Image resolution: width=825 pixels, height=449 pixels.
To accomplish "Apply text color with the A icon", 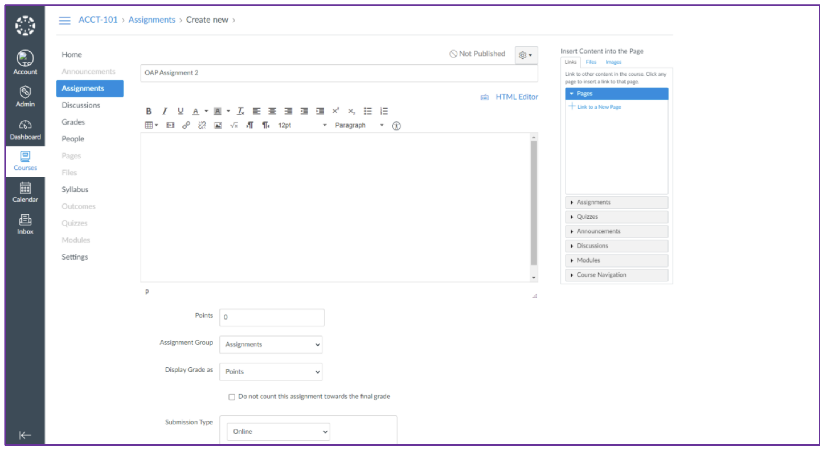I will [x=195, y=111].
